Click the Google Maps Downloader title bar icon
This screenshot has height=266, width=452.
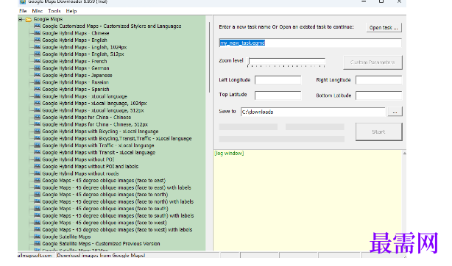click(23, 1)
